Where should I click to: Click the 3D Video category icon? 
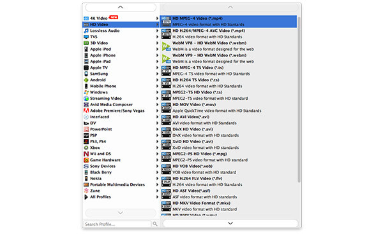pos(86,43)
